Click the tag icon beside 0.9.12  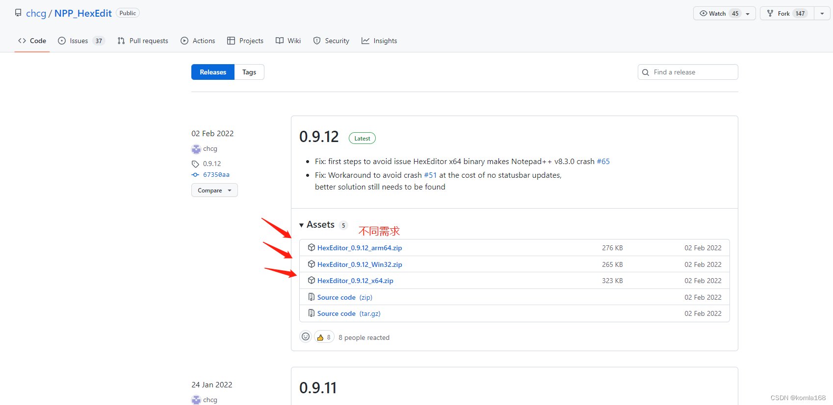[x=195, y=164]
